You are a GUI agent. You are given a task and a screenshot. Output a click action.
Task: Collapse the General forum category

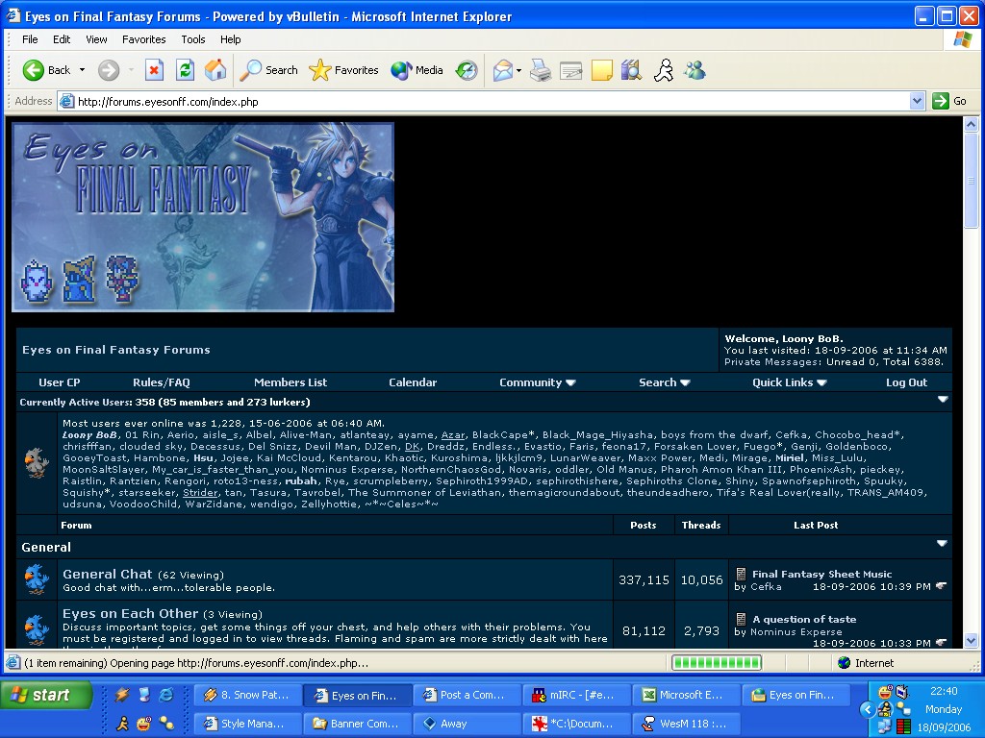(943, 544)
